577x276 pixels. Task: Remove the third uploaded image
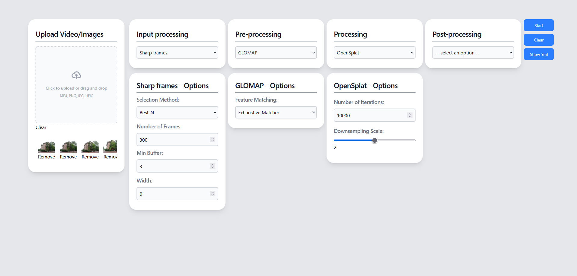(x=90, y=157)
